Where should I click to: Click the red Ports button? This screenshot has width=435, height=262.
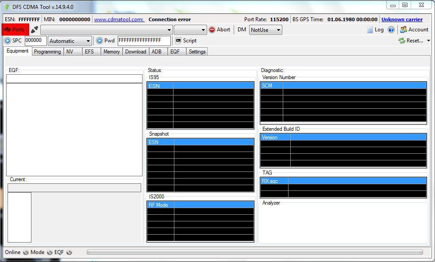tap(15, 29)
